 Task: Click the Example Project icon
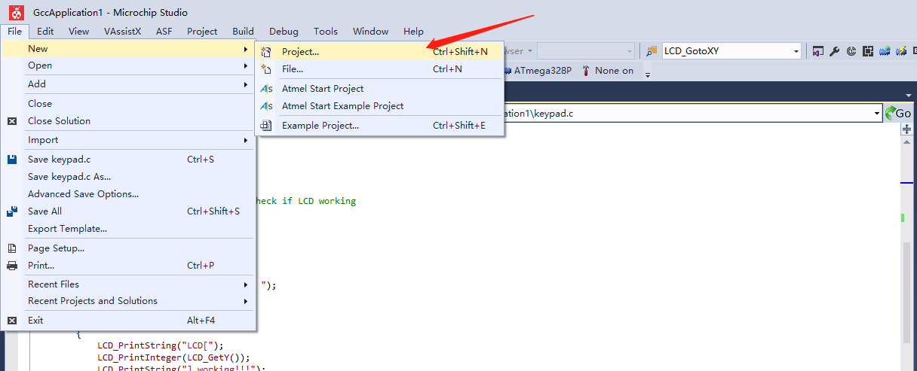tap(266, 125)
